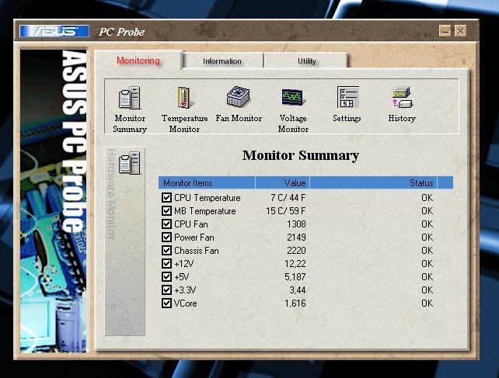Click the +3.3V value 3,44
The height and width of the screenshot is (378, 499).
pyautogui.click(x=298, y=290)
